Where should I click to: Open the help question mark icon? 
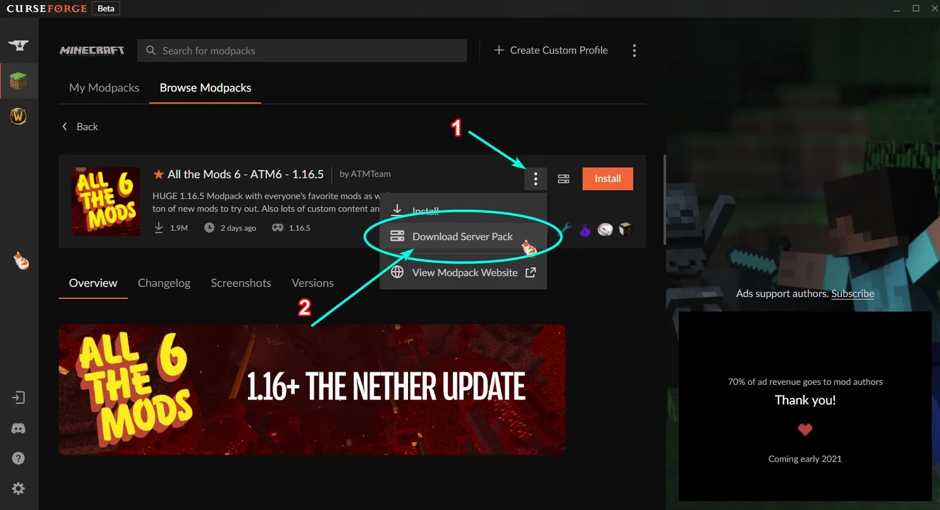click(x=18, y=458)
